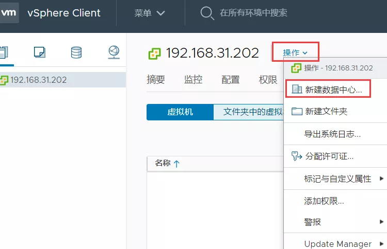Switch to the 监控 tab
The image size is (387, 249).
pyautogui.click(x=193, y=79)
